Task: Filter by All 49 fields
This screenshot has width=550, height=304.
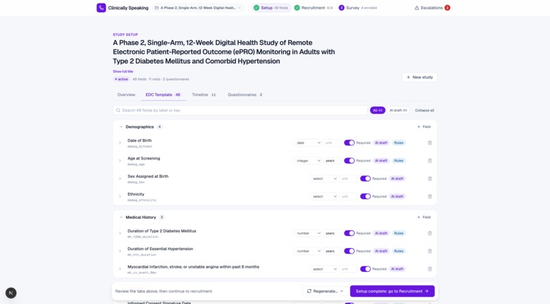Action: click(x=377, y=110)
